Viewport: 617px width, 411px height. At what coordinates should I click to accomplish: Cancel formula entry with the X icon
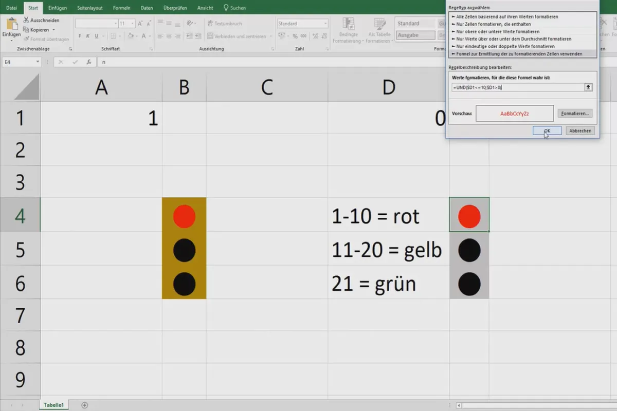(60, 62)
